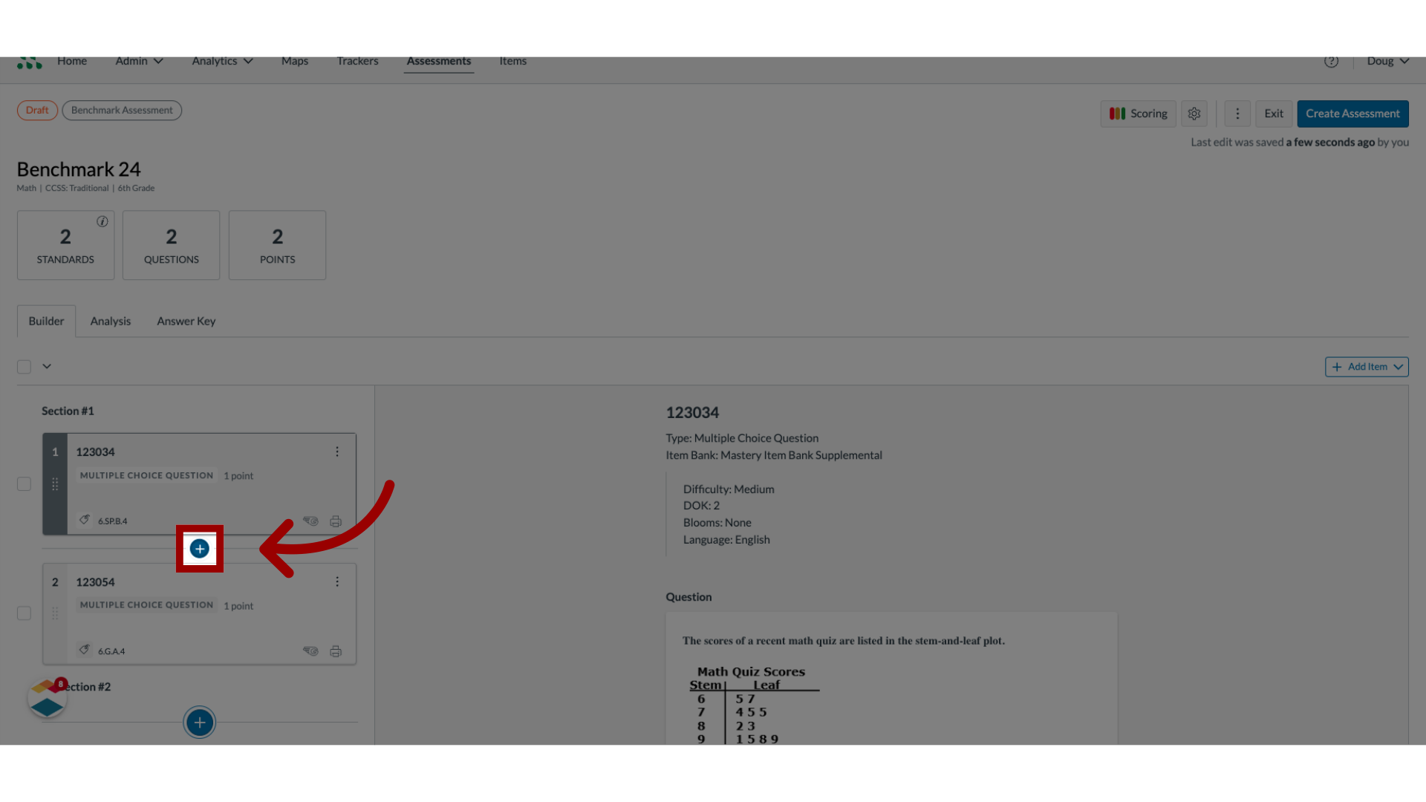Viewport: 1426px width, 802px height.
Task: Switch to the Analysis tab
Action: pos(110,320)
